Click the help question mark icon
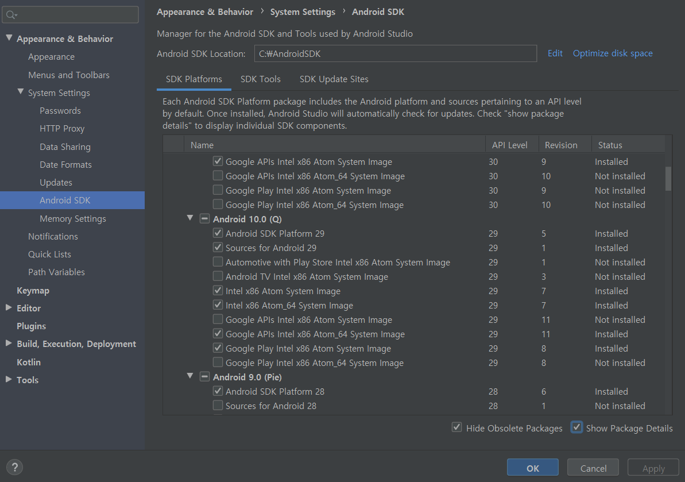The height and width of the screenshot is (482, 685). [x=14, y=467]
